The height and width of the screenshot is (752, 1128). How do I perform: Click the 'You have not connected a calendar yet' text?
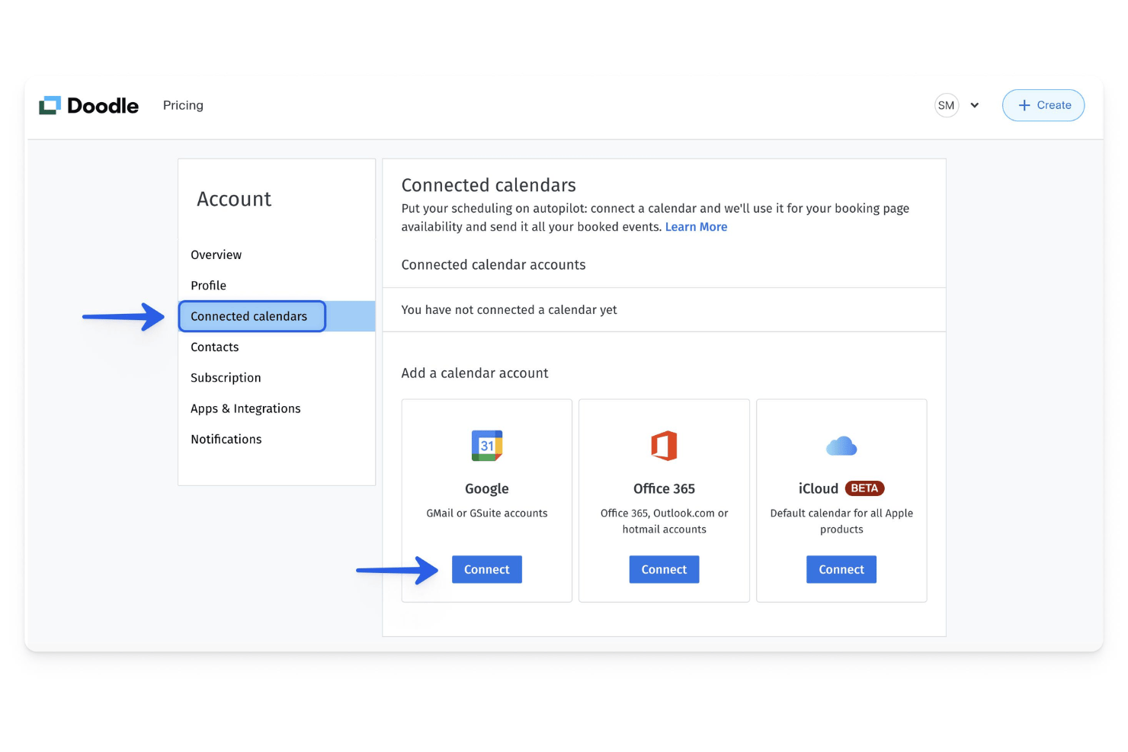(509, 310)
